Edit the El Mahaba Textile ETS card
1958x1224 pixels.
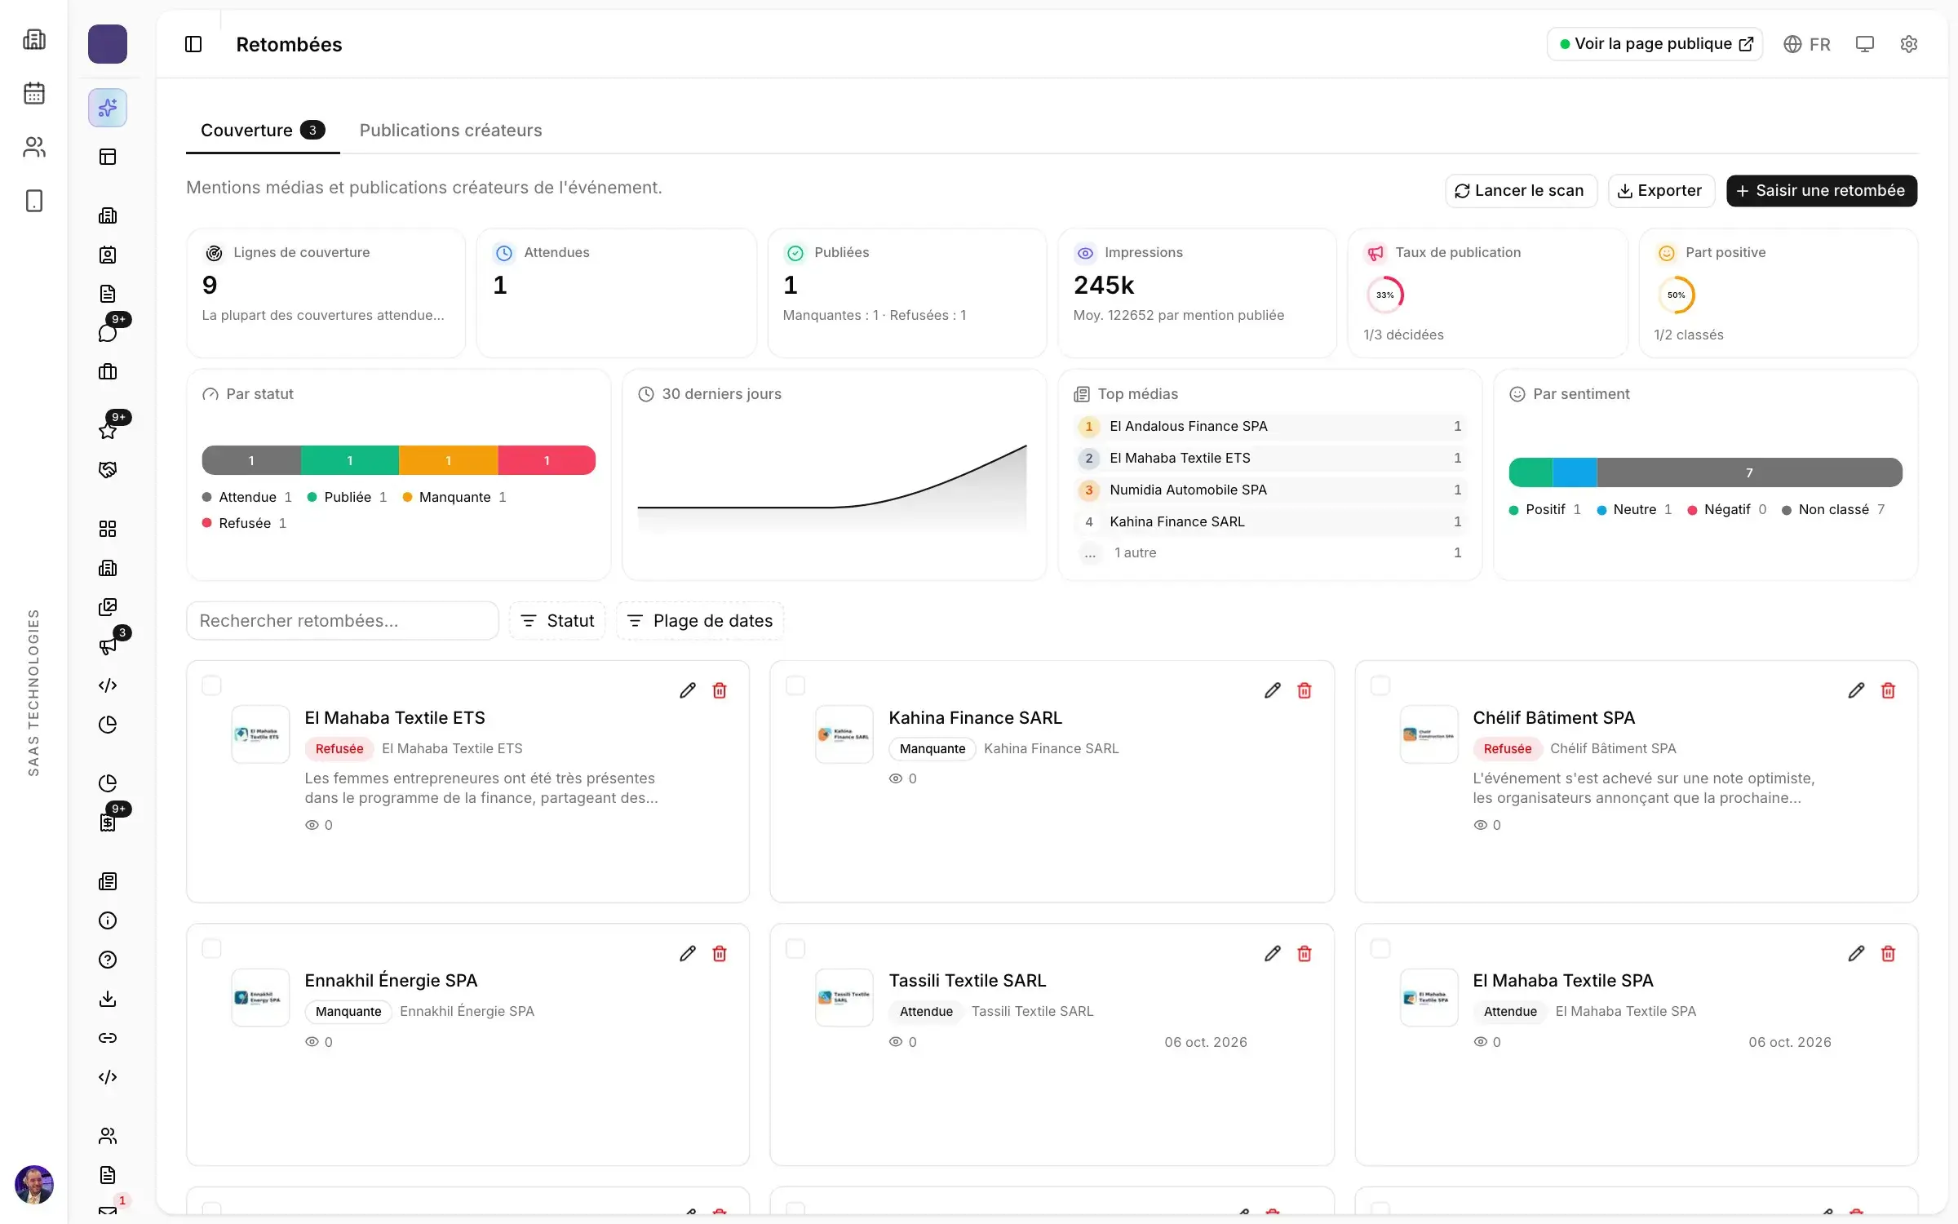point(688,690)
